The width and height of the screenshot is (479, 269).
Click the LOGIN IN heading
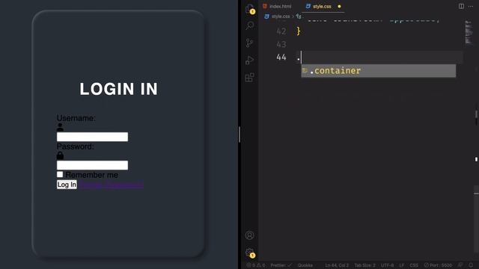[x=118, y=89]
